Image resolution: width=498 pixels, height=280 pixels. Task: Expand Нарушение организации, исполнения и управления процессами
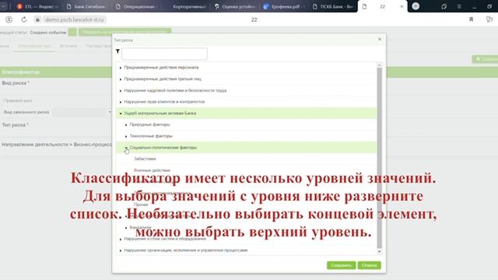pos(121,250)
